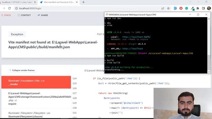Open http://localhost:5173/ link in terminal
This screenshot has height=119, width=212.
pos(136,37)
